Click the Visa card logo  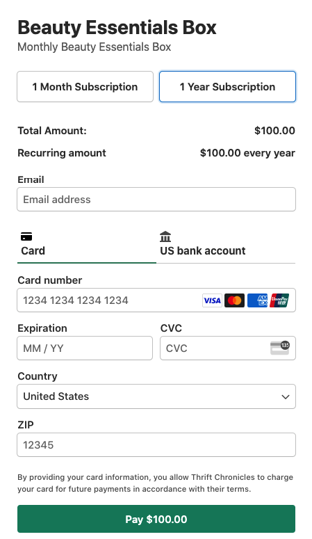pyautogui.click(x=212, y=300)
